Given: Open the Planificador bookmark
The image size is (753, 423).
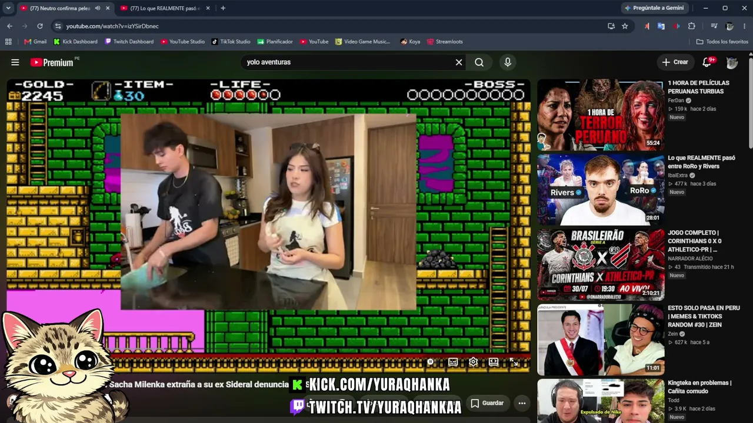Looking at the screenshot, I should [x=275, y=42].
